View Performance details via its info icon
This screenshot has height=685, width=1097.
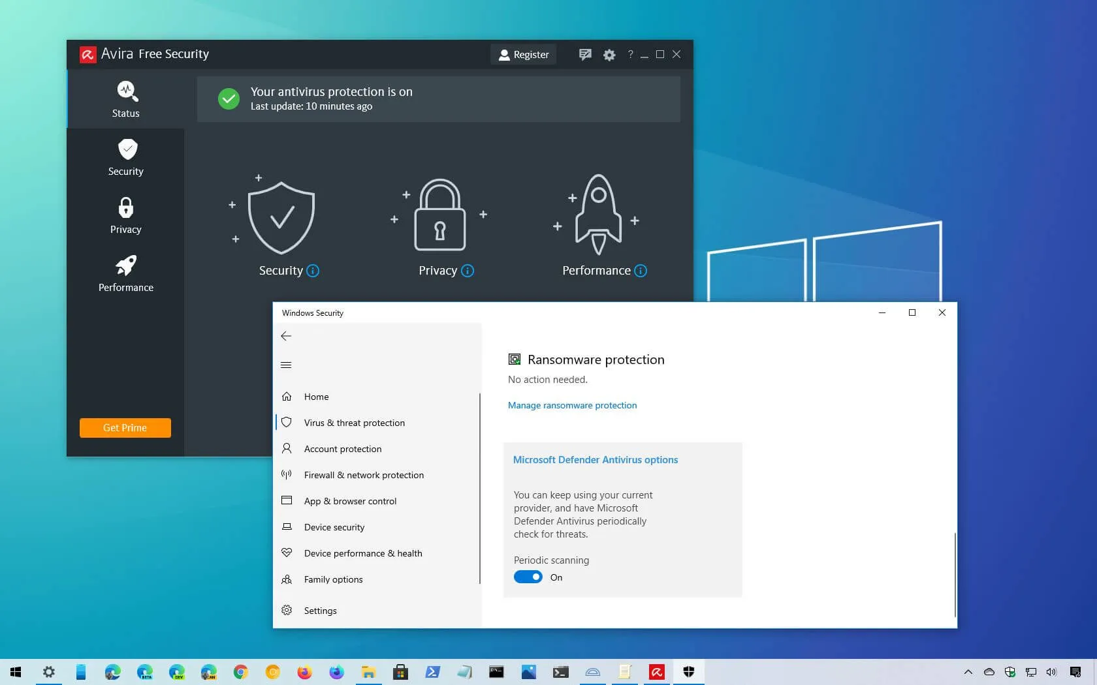(x=641, y=271)
